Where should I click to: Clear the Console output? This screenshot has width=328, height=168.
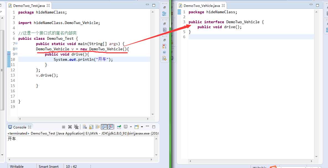coord(85,127)
